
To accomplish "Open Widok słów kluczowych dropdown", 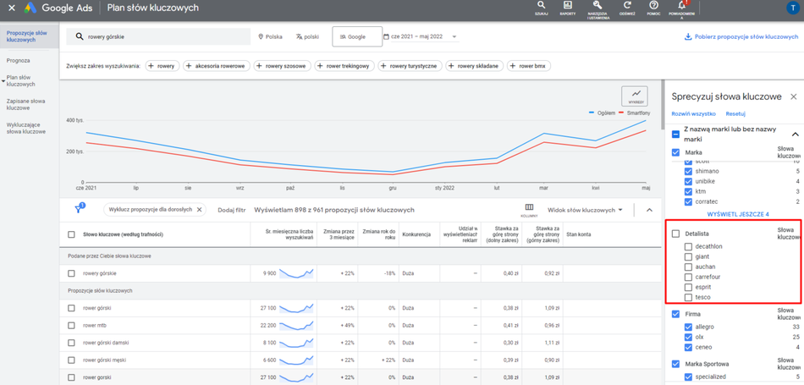I will pyautogui.click(x=585, y=210).
